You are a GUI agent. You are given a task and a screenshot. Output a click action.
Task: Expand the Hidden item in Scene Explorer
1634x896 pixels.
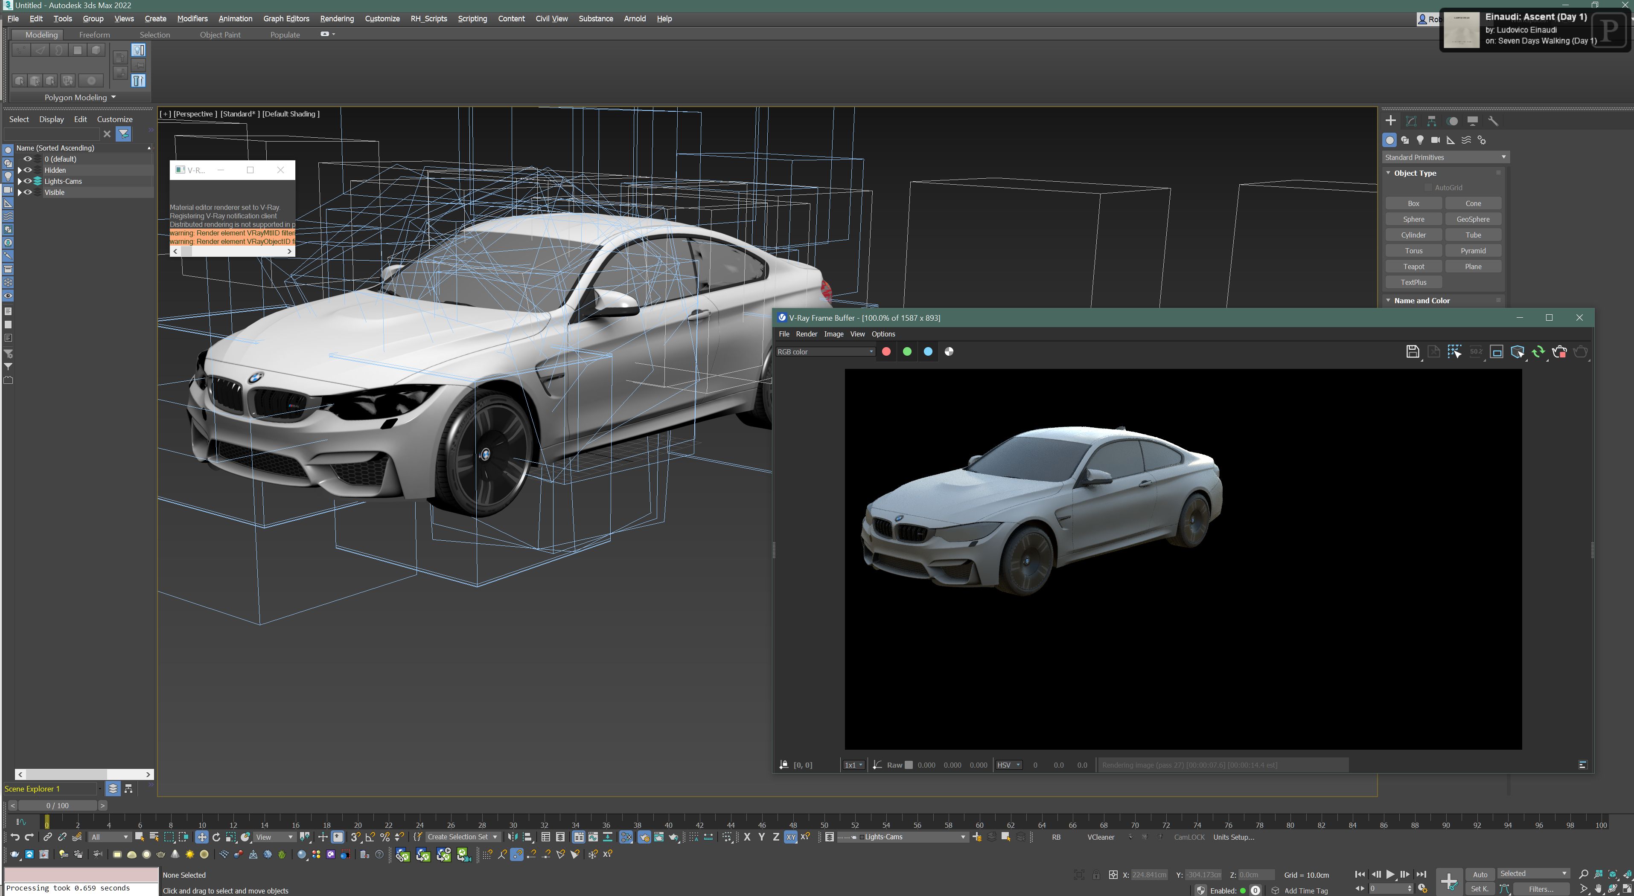coord(20,170)
